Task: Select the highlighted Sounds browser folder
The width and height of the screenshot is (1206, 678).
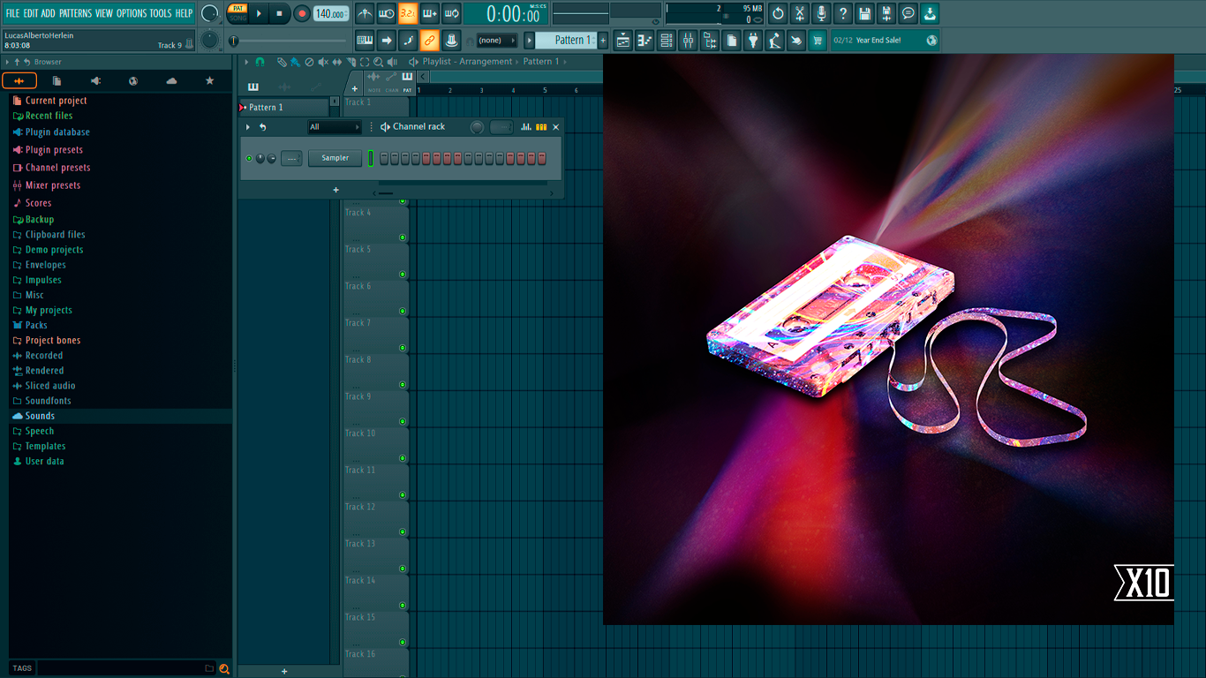Action: [x=120, y=416]
